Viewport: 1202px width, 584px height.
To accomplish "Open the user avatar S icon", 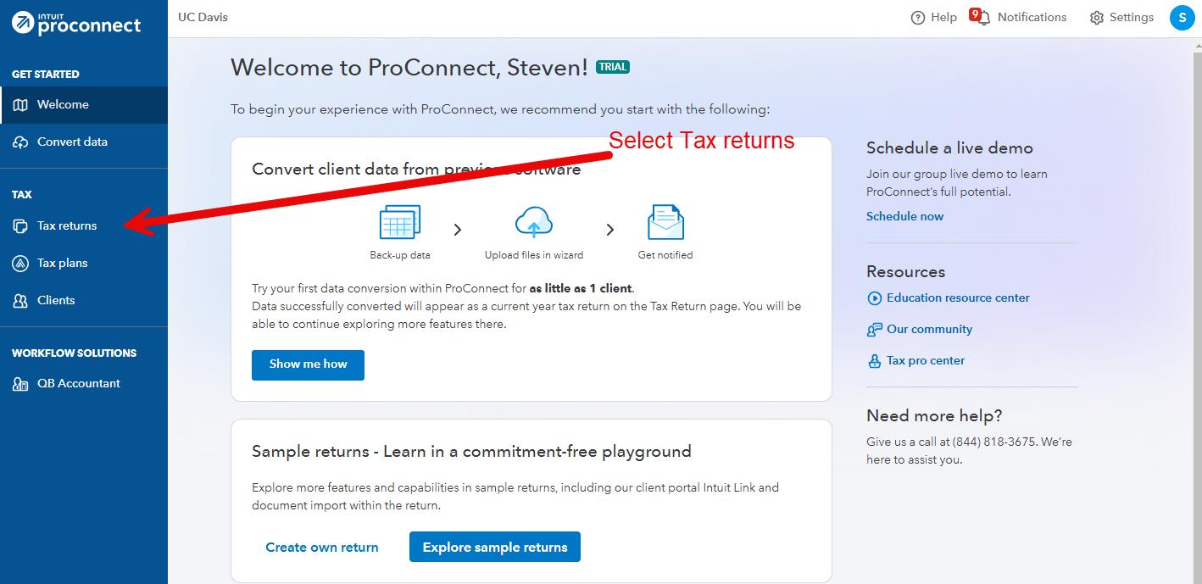I will pyautogui.click(x=1182, y=18).
